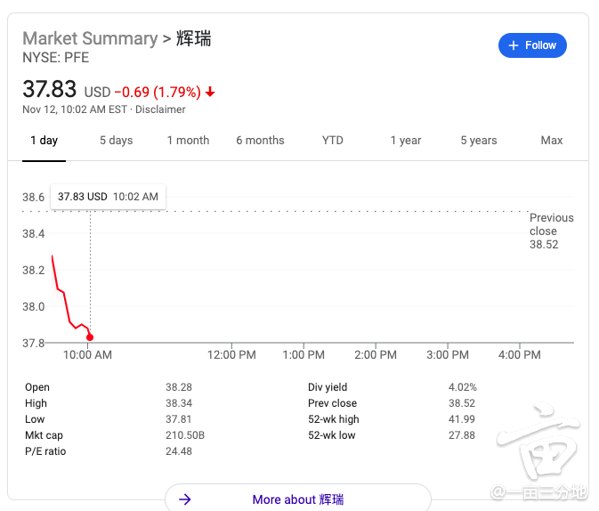
Task: Click the Mkt cap label
Action: tap(44, 435)
